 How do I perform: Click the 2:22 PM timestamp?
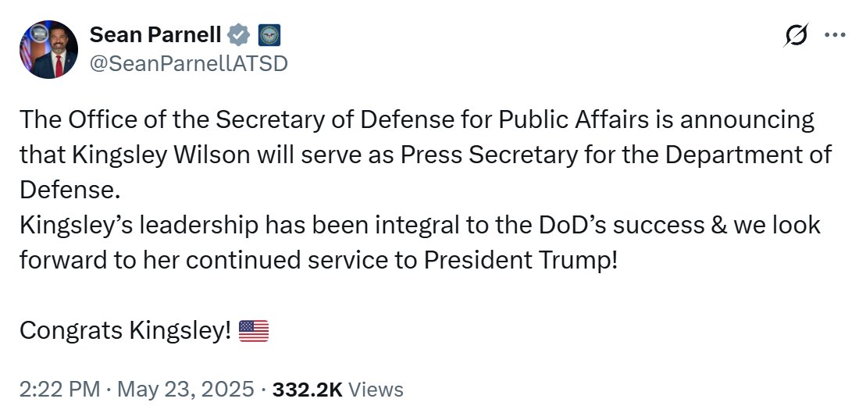click(x=59, y=389)
